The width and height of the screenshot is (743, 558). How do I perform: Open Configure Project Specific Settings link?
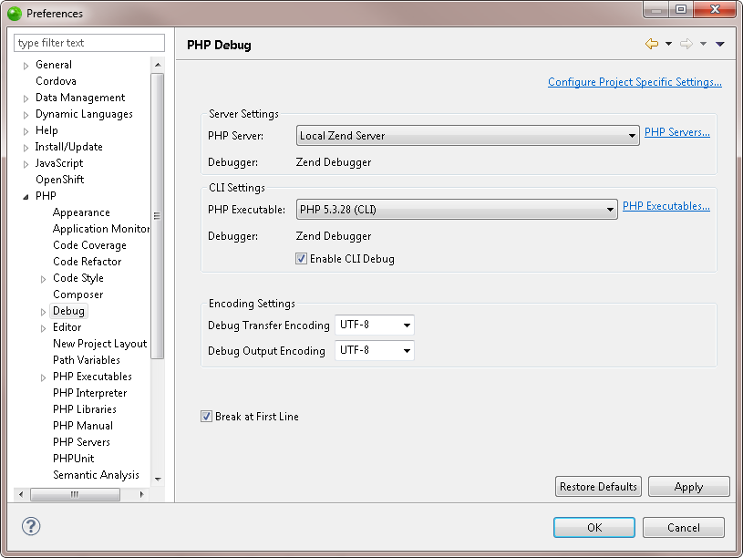(x=635, y=81)
